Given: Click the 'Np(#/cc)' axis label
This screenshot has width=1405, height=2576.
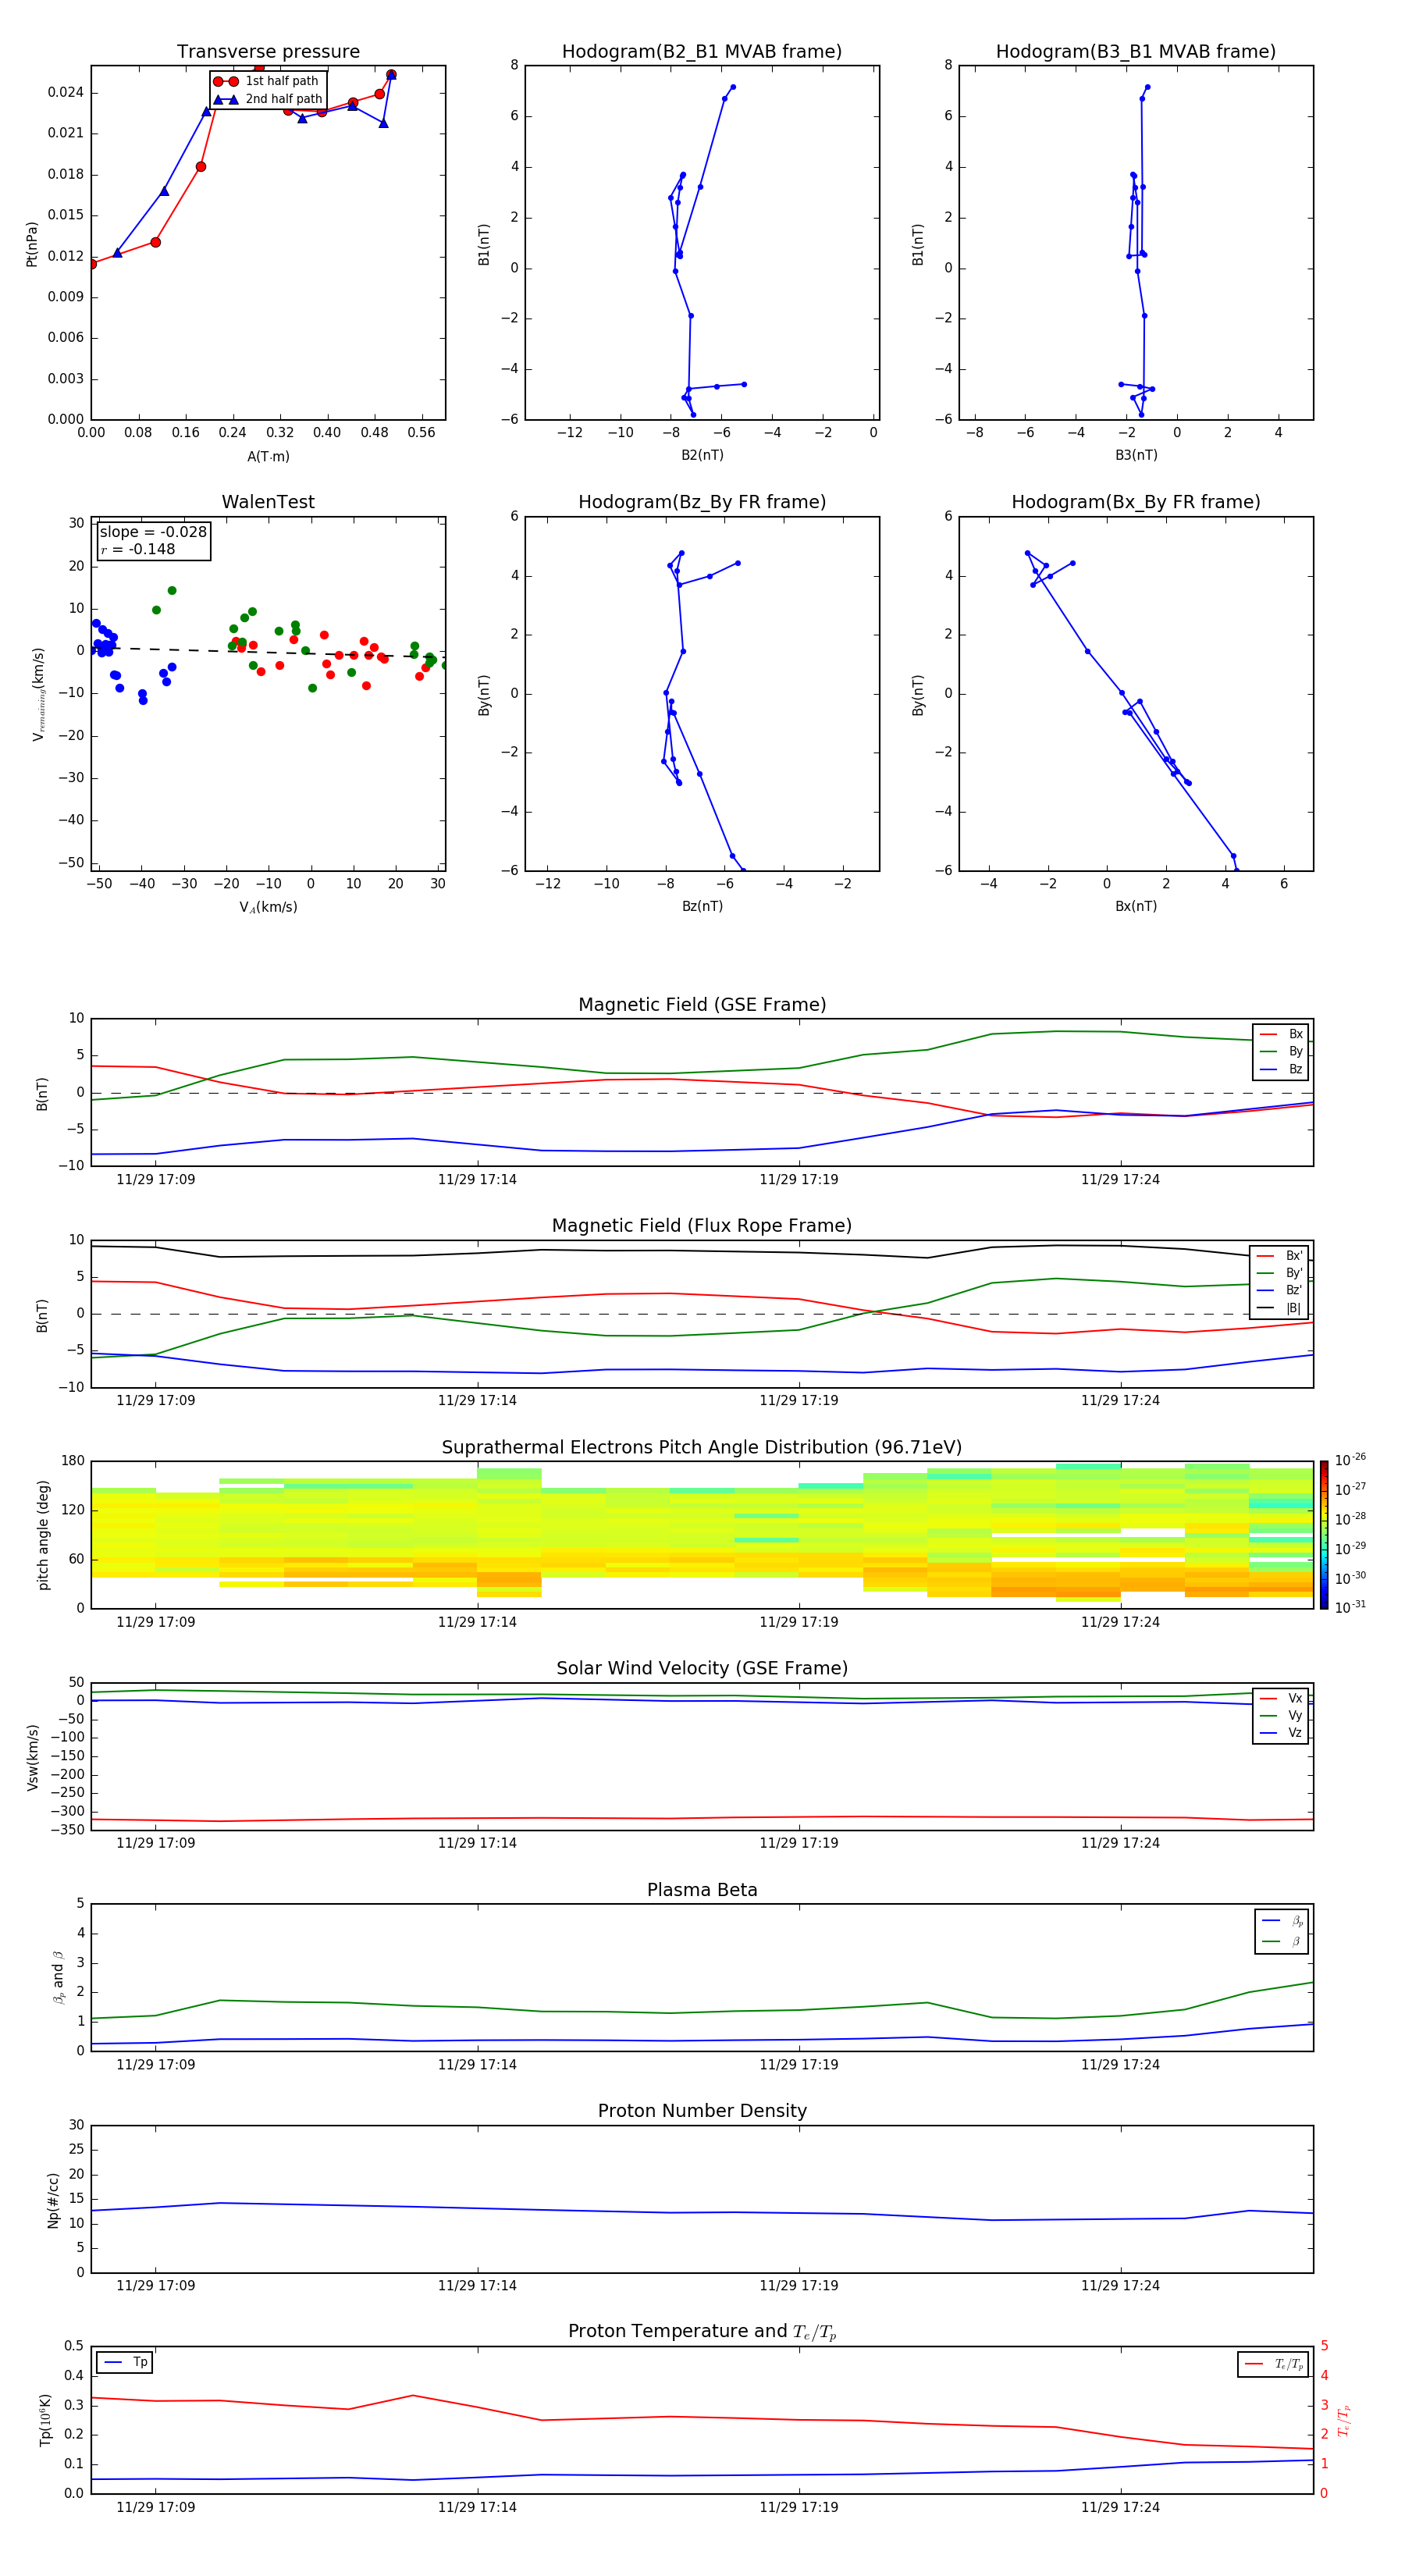Looking at the screenshot, I should pos(53,2200).
